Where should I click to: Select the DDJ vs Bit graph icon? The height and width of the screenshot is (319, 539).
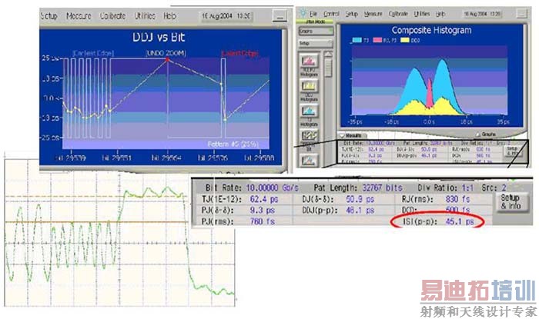(309, 135)
